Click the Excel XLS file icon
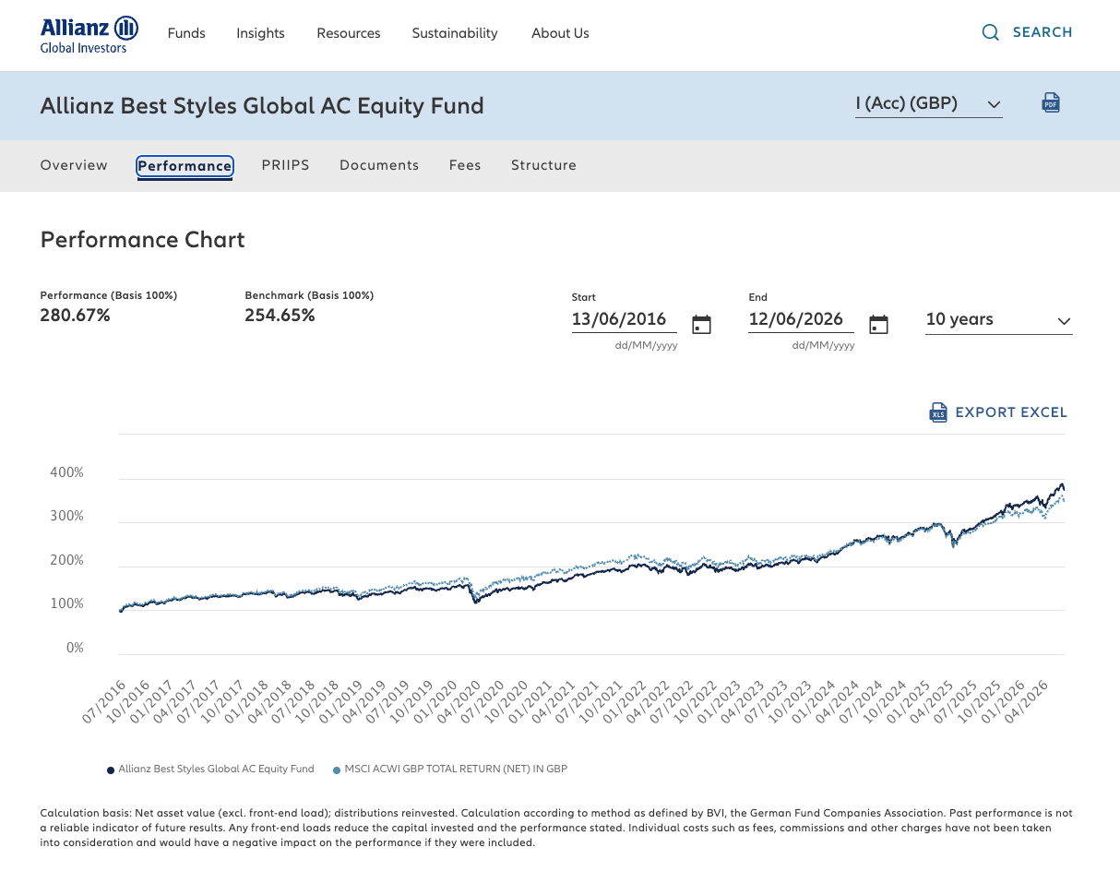 (938, 412)
